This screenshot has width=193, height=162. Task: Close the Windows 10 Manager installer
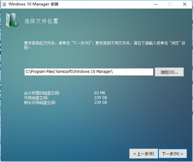tap(185, 4)
